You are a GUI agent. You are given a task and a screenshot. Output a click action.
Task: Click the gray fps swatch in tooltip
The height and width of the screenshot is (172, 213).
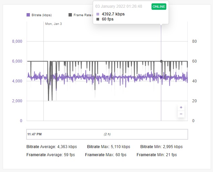(98, 19)
